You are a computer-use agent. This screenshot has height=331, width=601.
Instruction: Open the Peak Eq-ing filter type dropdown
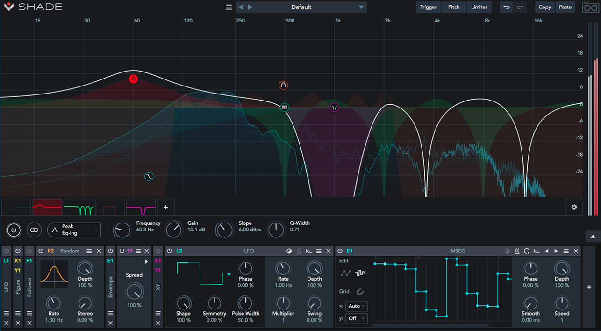click(x=74, y=230)
